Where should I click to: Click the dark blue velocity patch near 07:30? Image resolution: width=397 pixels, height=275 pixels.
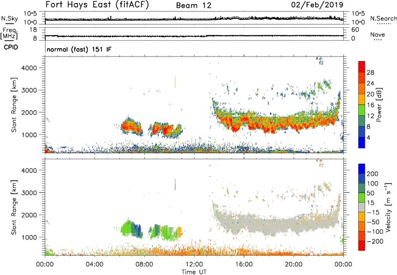point(138,230)
